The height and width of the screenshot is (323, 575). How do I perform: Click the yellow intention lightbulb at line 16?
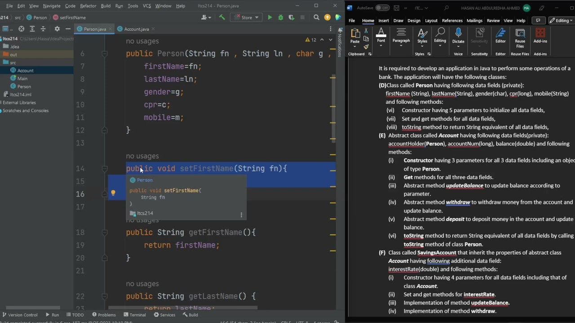coord(113,193)
